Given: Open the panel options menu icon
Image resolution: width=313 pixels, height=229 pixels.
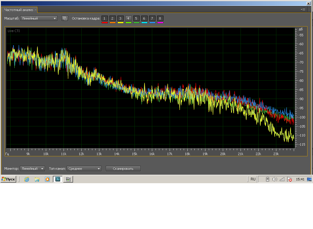Looking at the screenshot, I should 303,9.
